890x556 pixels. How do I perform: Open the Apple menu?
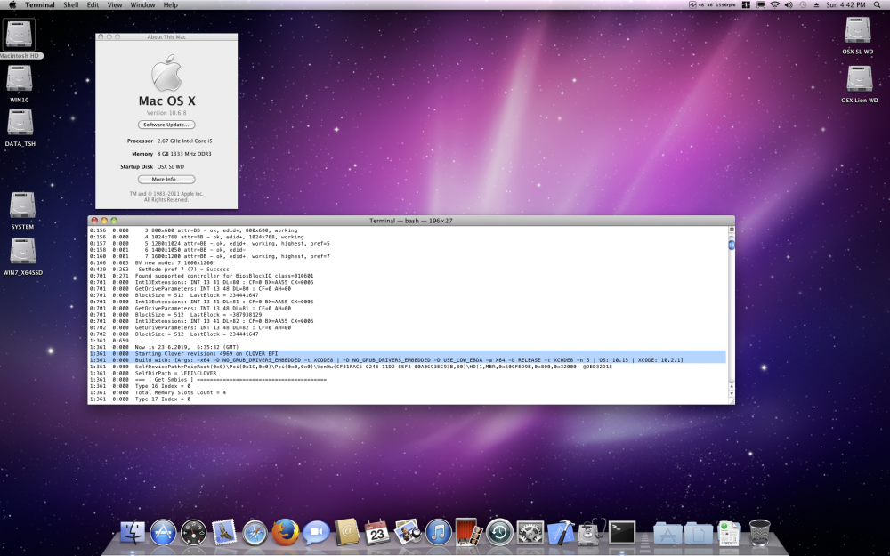point(12,4)
